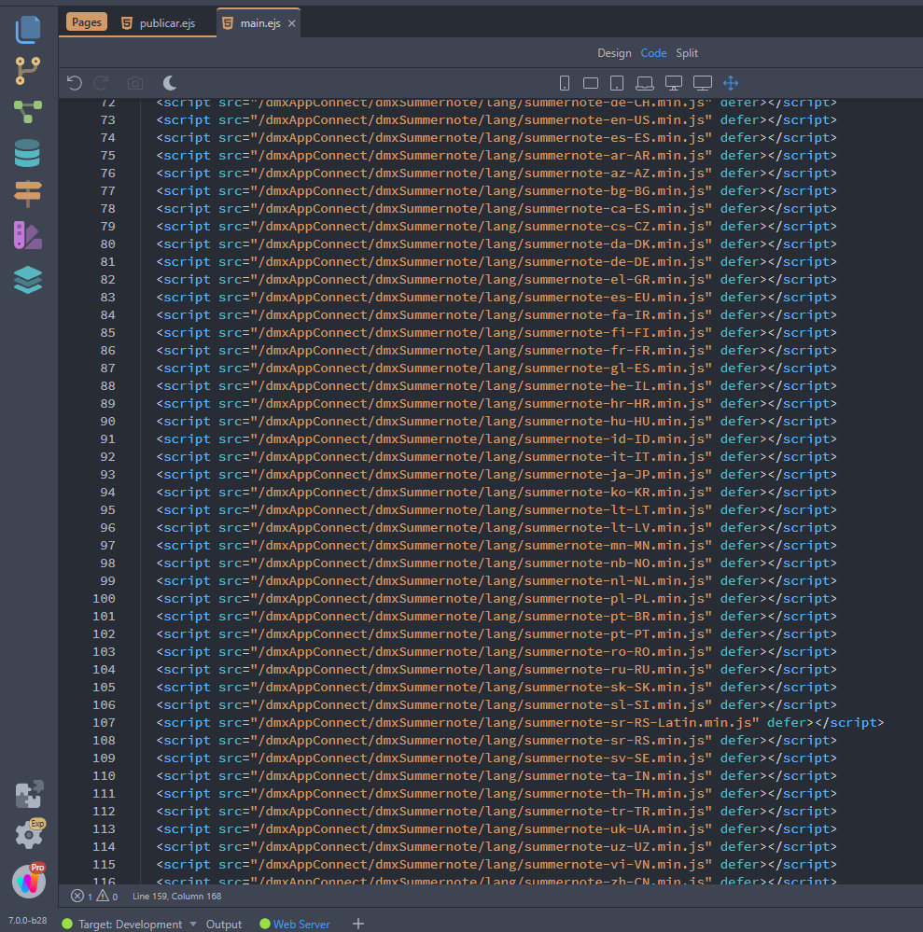This screenshot has height=932, width=923.
Task: Click Line 159, Column 168 status text
Action: click(x=176, y=897)
